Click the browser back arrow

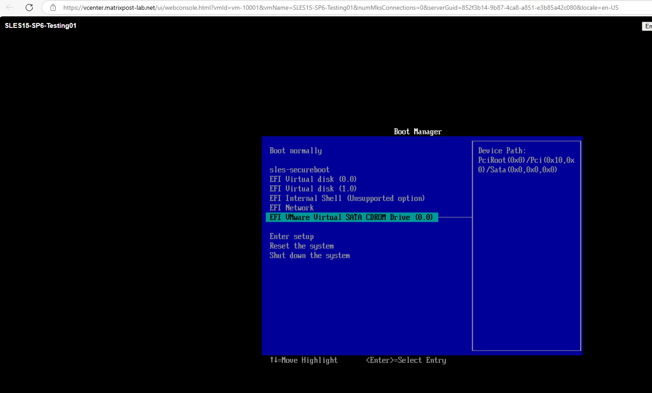(x=10, y=8)
